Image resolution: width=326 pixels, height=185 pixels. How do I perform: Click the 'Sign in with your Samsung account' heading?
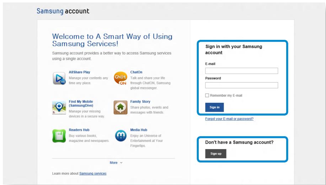[234, 49]
